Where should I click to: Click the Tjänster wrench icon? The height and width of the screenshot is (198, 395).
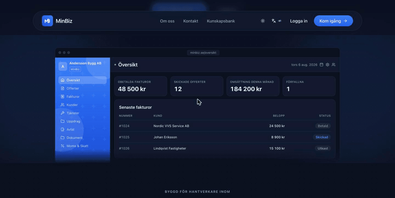63,113
